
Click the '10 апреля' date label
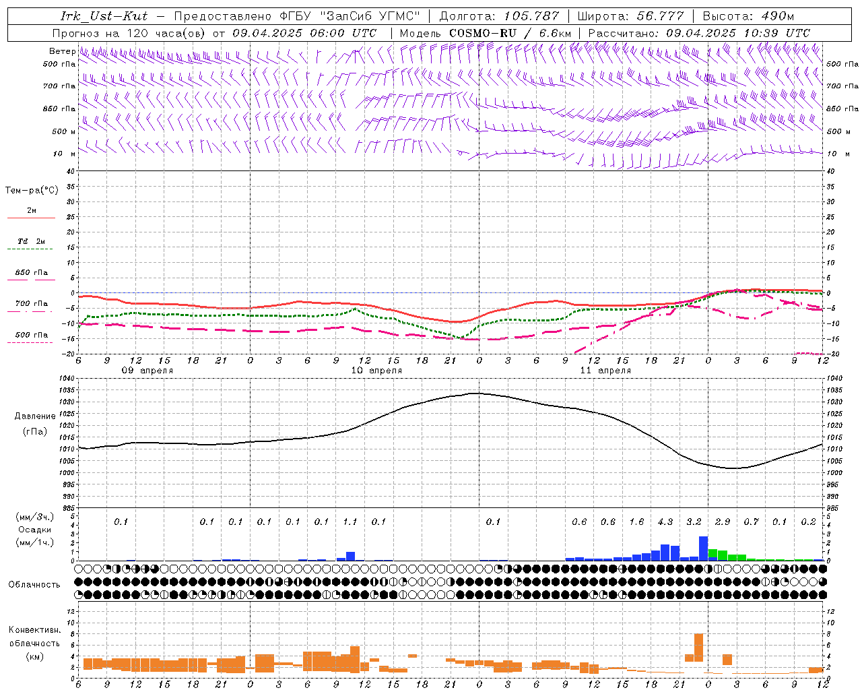[376, 371]
